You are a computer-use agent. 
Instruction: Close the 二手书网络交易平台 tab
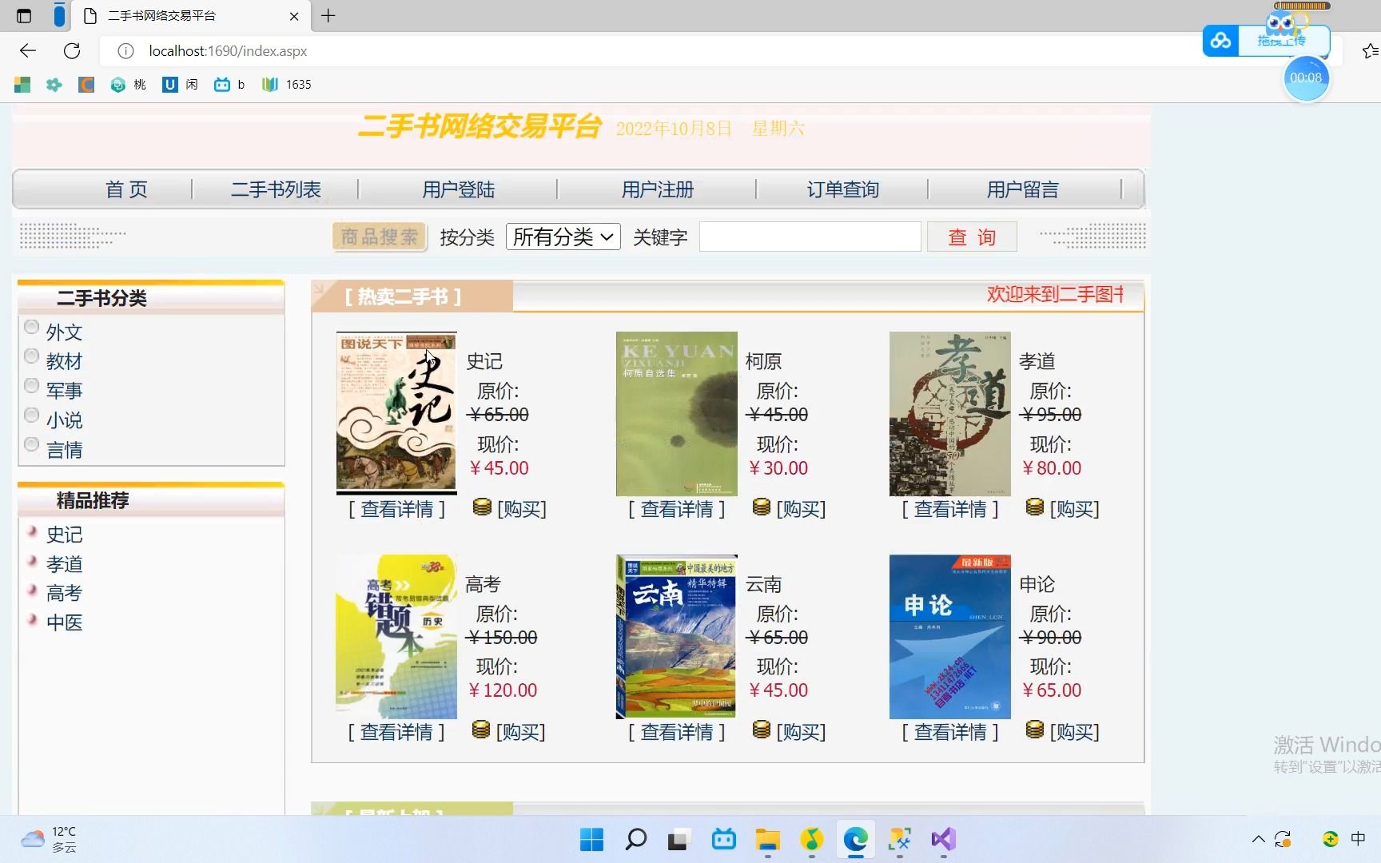pyautogui.click(x=294, y=16)
